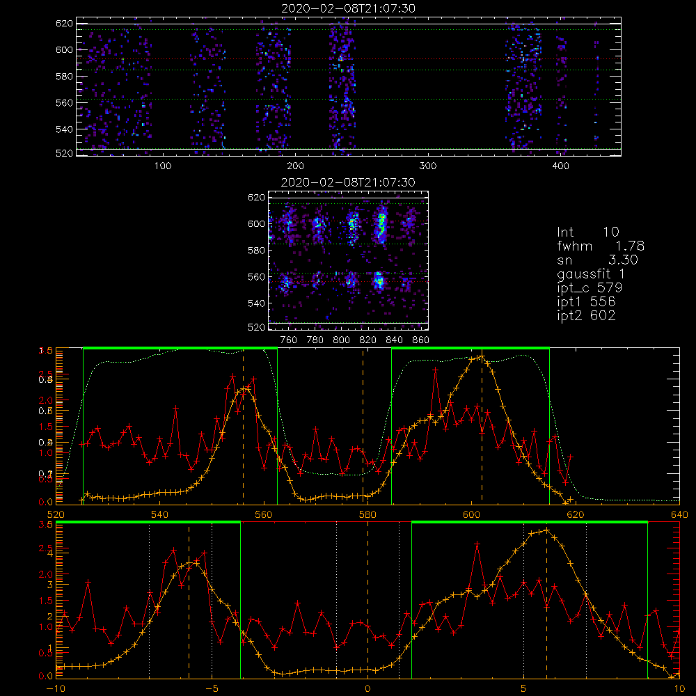This screenshot has width=696, height=696.
Task: Select the "gaussfit 1" parameter line
Action: pyautogui.click(x=591, y=274)
